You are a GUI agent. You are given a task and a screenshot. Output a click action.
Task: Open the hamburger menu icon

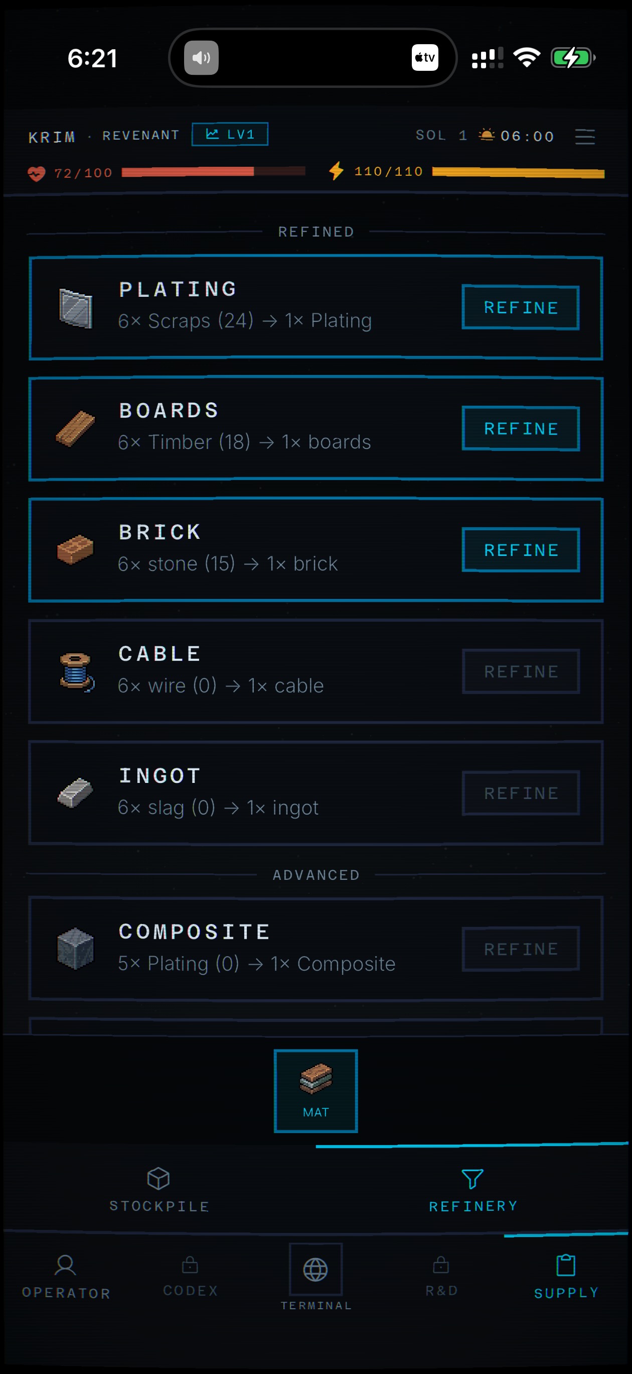pos(584,137)
